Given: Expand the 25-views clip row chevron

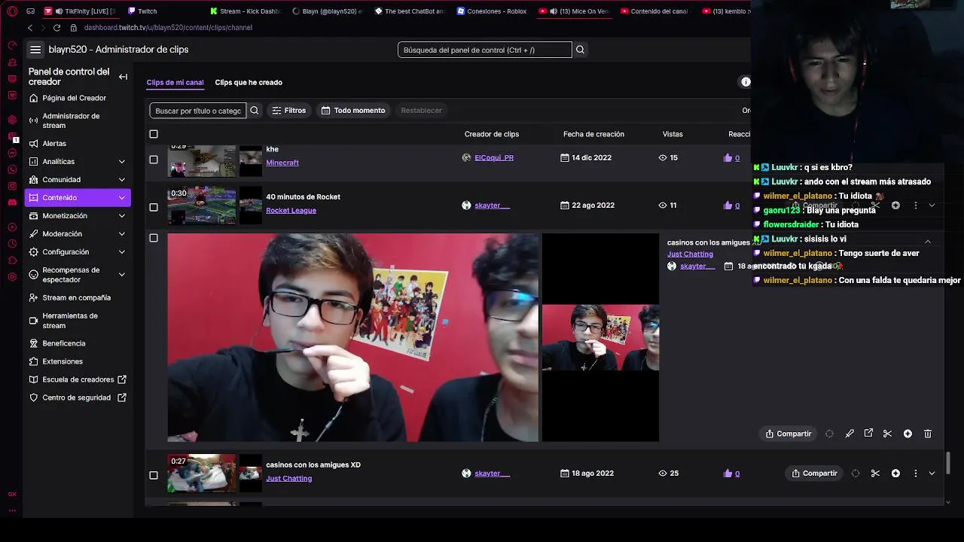Looking at the screenshot, I should click(x=932, y=473).
